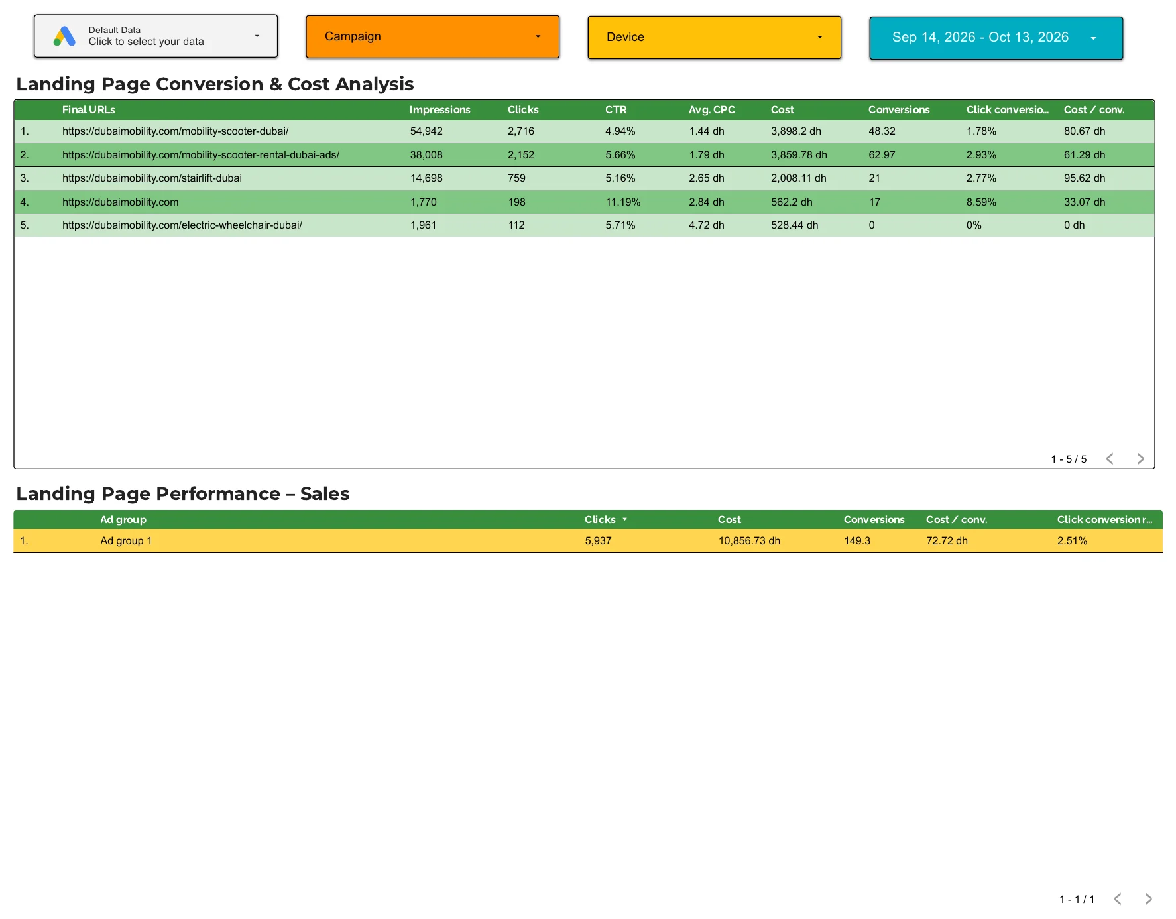The image size is (1176, 919).
Task: Click the mobility-scooter-rental-dubai-ads/ URL
Action: point(201,155)
